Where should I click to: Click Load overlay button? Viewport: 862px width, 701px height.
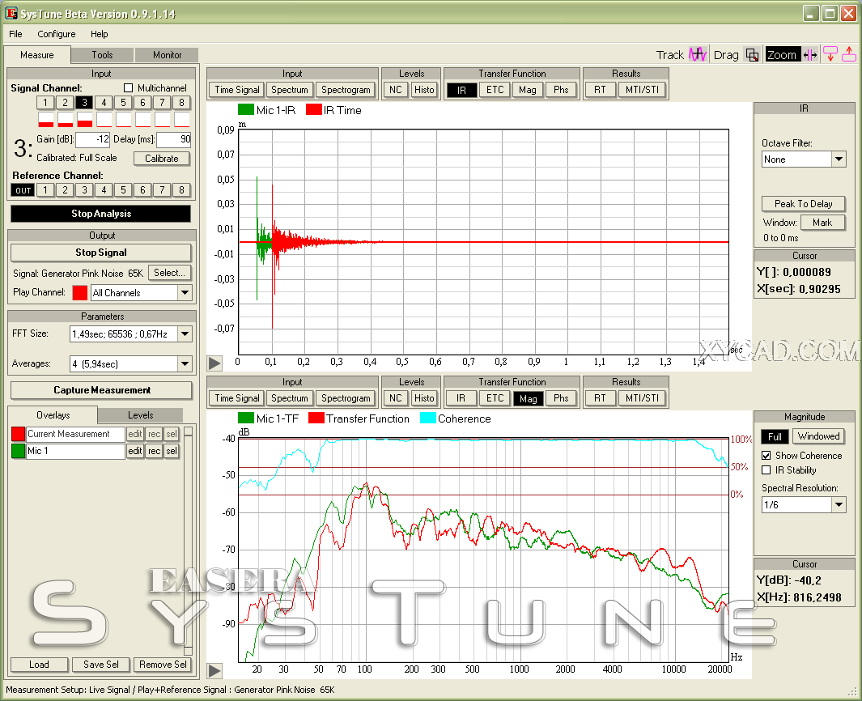[x=39, y=665]
